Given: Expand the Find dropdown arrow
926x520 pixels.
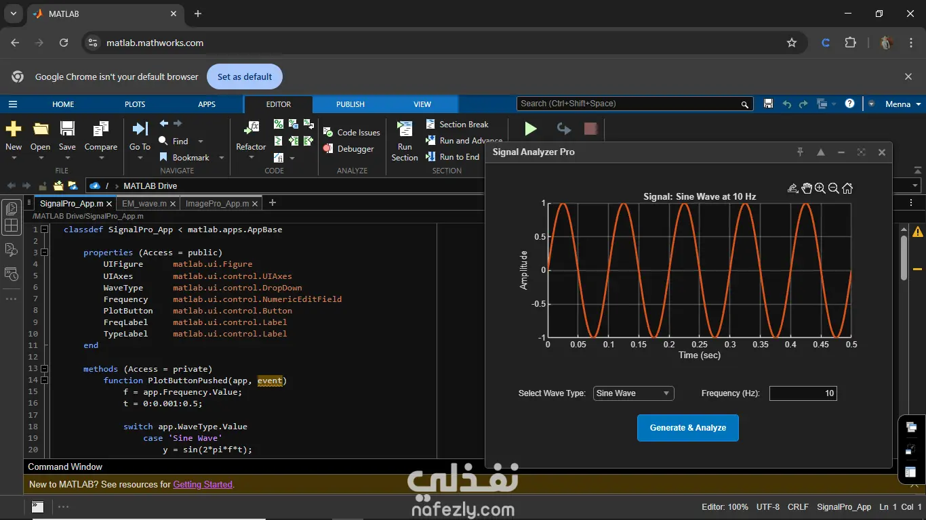Looking at the screenshot, I should pos(200,142).
